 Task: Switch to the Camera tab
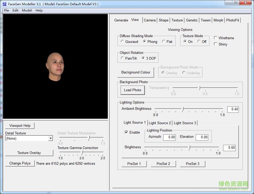tap(149, 20)
